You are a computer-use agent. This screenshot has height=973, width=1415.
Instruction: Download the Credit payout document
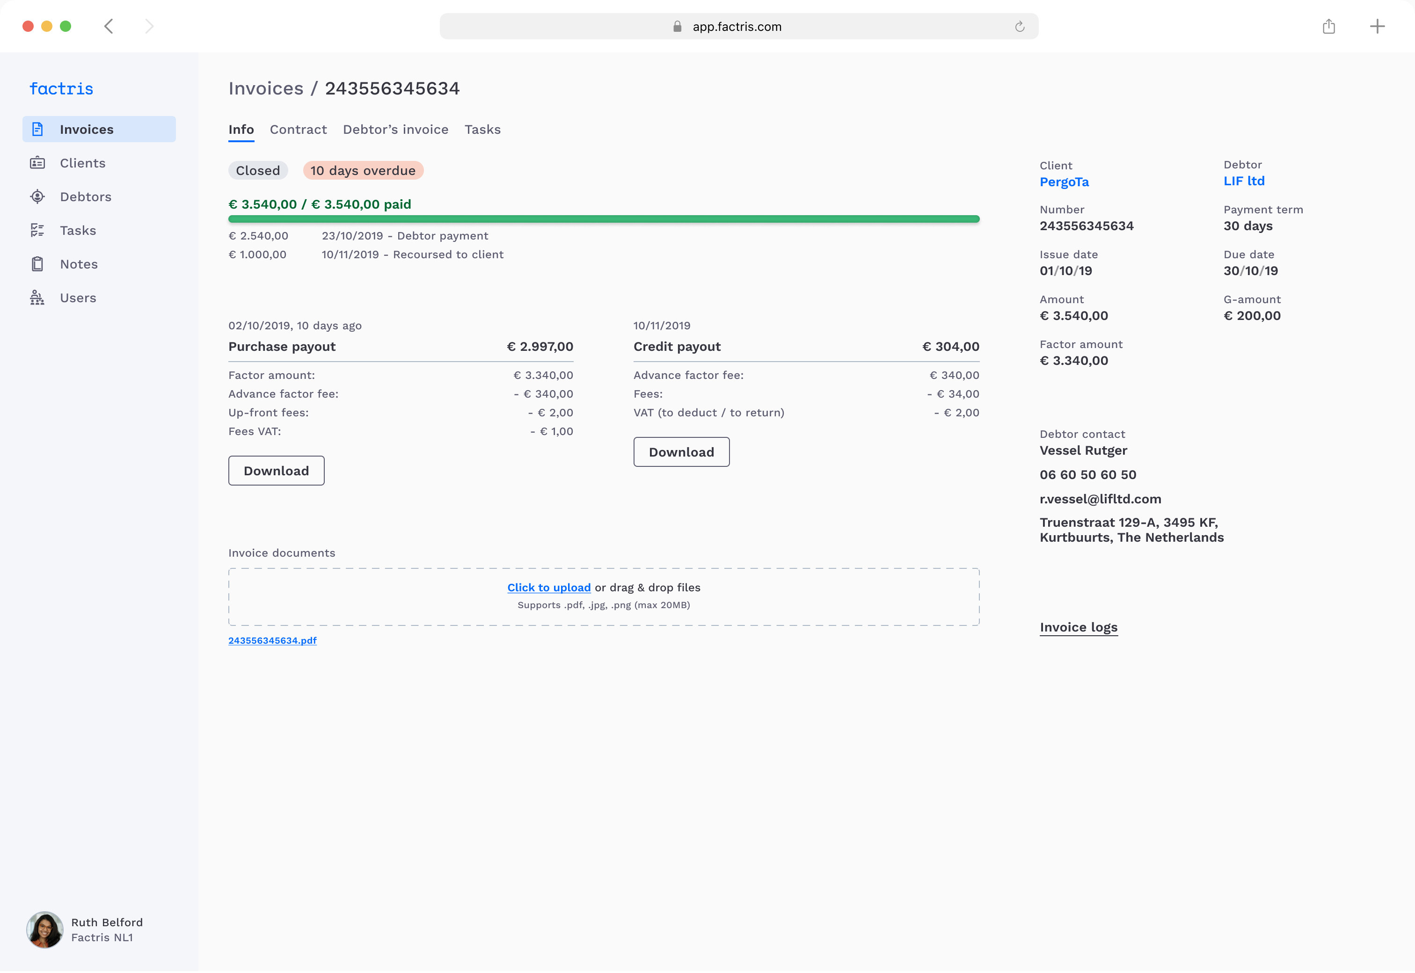(x=681, y=452)
